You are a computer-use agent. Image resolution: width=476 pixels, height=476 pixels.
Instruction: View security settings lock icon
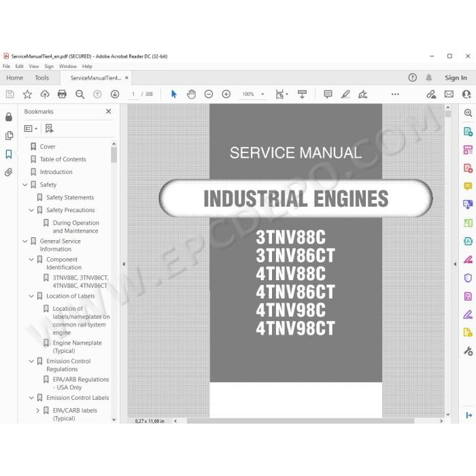click(9, 117)
